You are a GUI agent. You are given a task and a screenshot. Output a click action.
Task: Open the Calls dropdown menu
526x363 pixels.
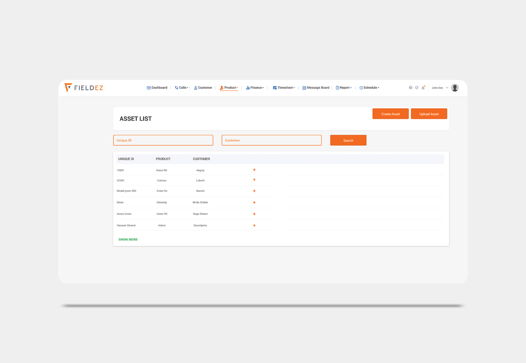click(182, 88)
